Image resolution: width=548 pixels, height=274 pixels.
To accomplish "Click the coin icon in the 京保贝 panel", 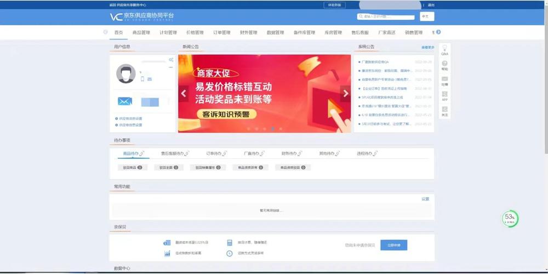I will [x=167, y=243].
